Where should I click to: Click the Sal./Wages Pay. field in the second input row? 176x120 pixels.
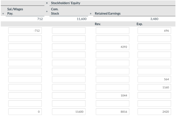(x=25, y=39)
